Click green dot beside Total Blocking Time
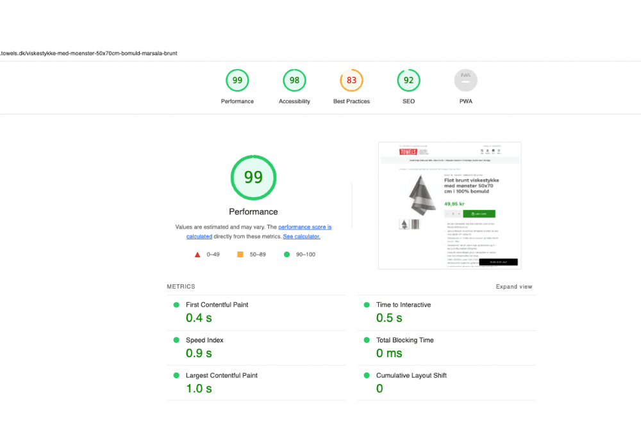Image resolution: width=641 pixels, height=448 pixels. (x=366, y=340)
